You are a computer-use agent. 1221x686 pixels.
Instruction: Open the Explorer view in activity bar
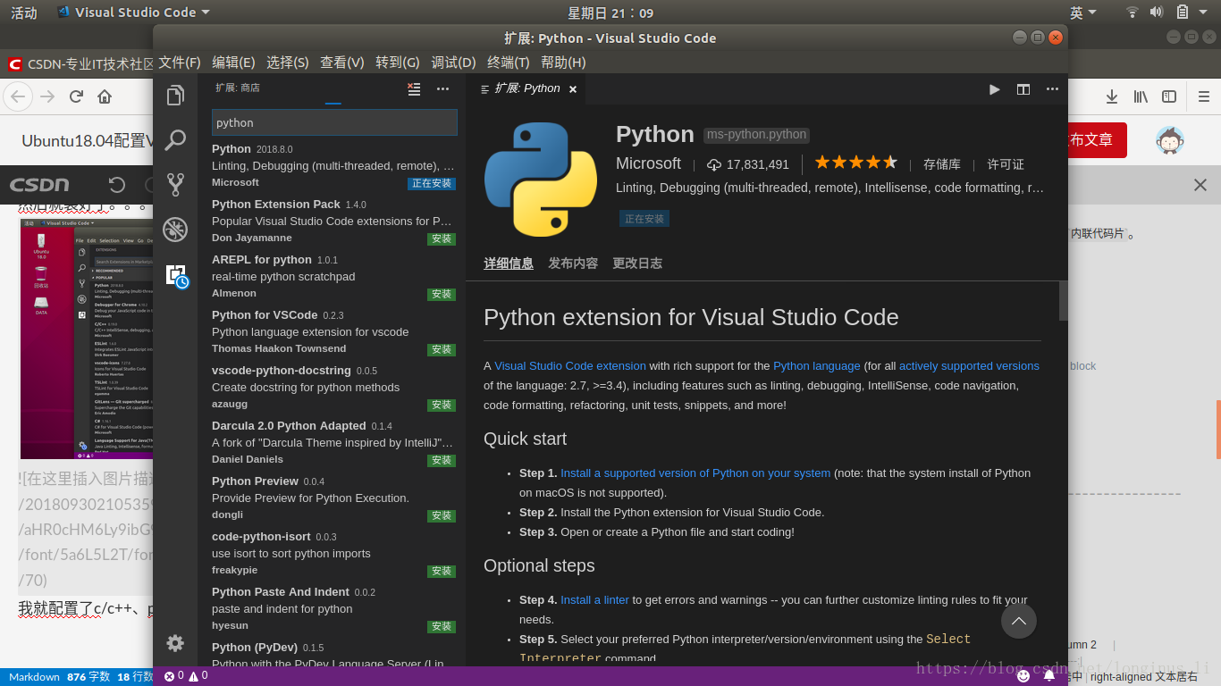click(175, 96)
